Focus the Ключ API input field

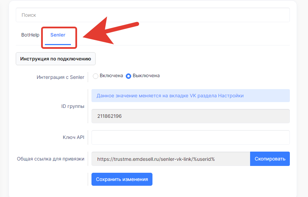coord(190,137)
